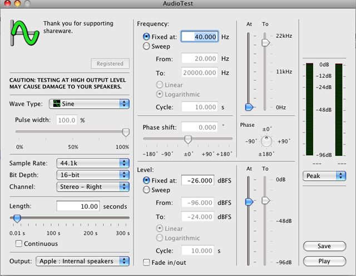Click the Phase shift slider thumb
This screenshot has height=276, width=356.
coord(188,140)
